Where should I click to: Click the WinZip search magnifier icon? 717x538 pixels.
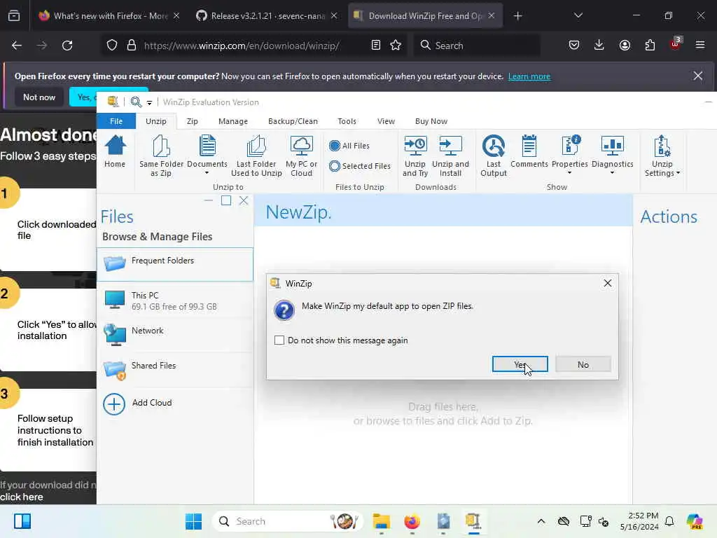[136, 102]
